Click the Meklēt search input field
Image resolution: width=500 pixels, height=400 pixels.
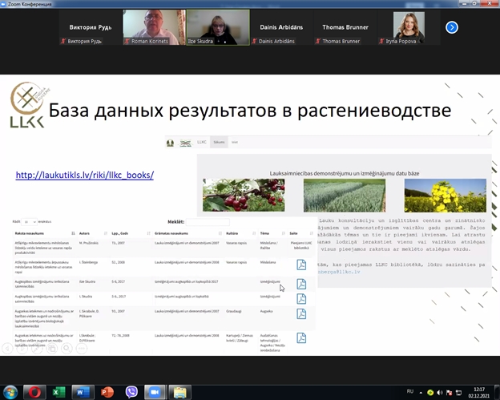tap(208, 221)
